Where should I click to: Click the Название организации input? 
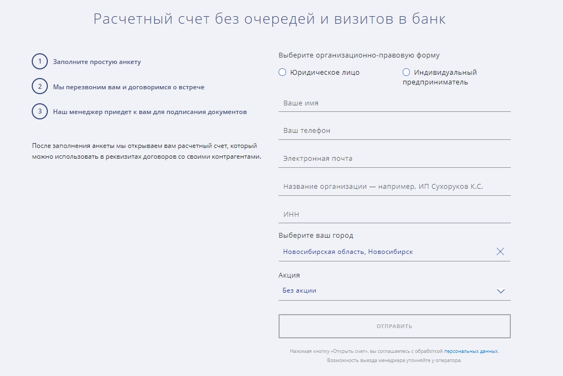pyautogui.click(x=394, y=187)
